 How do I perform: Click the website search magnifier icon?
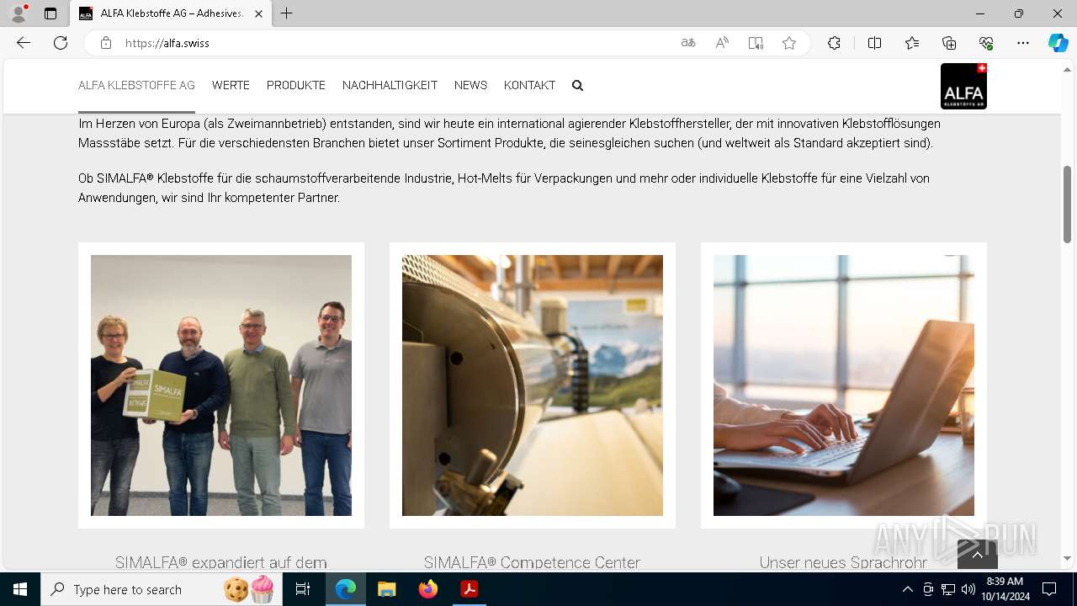click(x=577, y=85)
